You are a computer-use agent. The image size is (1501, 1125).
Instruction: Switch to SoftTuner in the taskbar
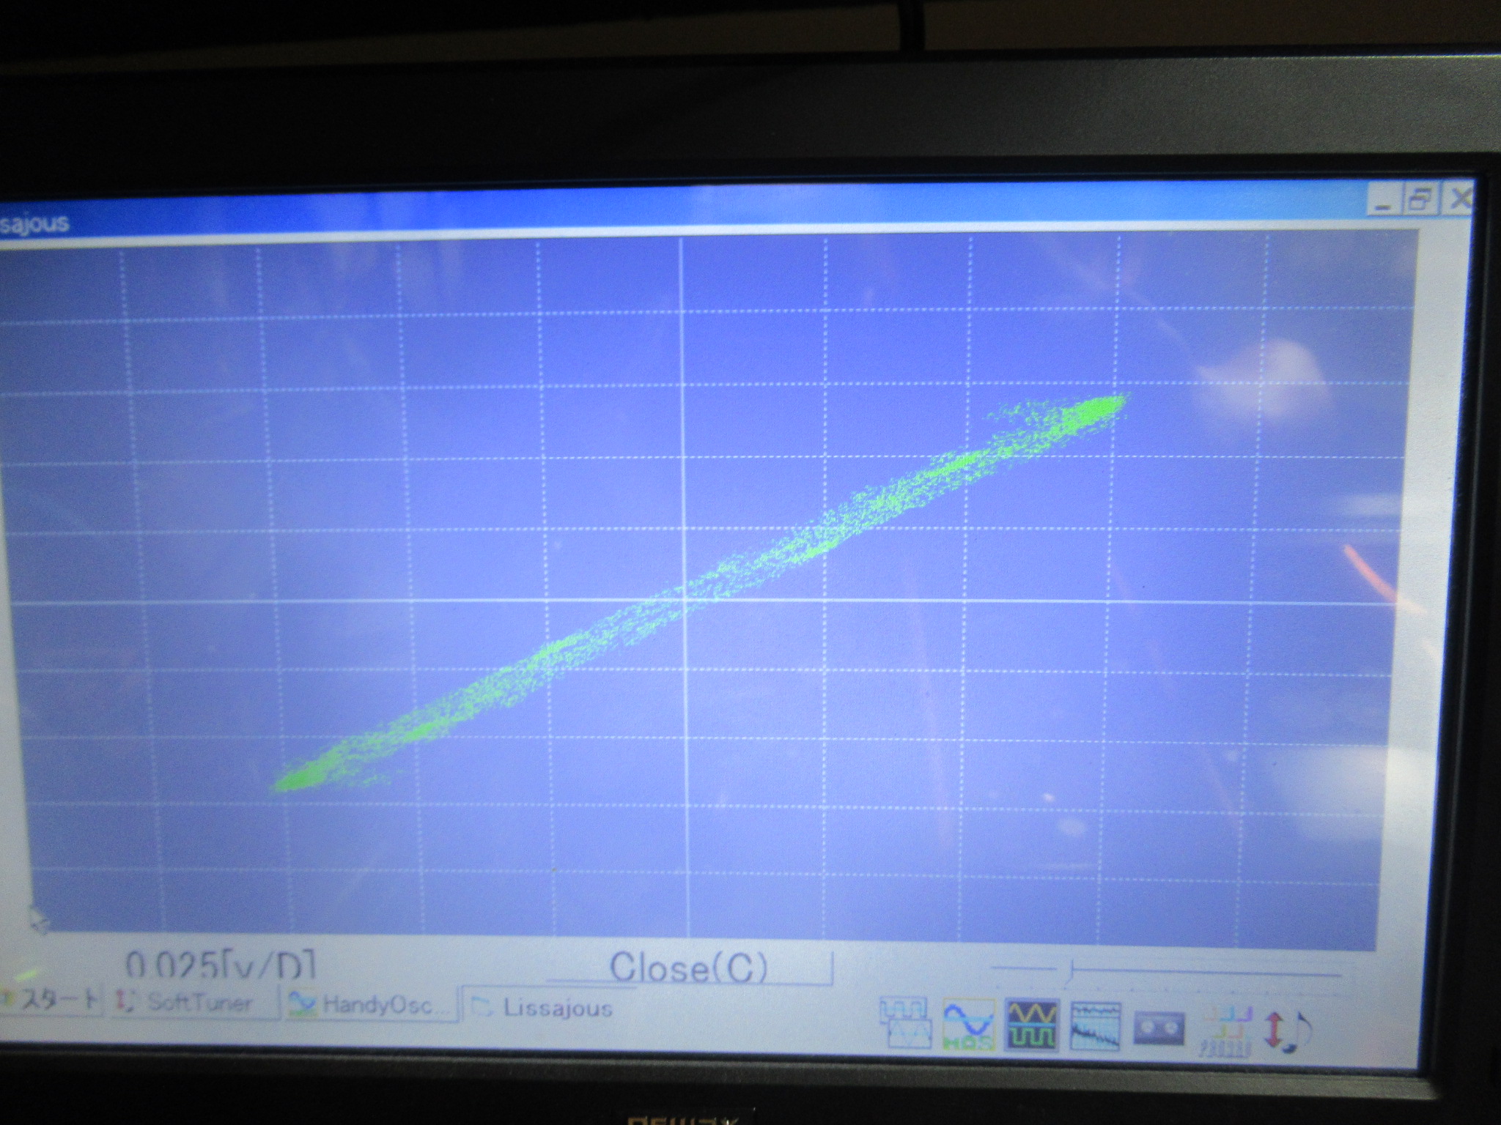(196, 1002)
